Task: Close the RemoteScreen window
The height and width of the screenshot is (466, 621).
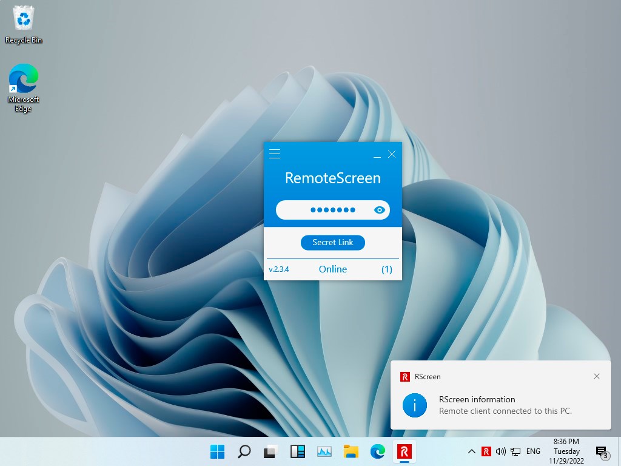Action: coord(392,154)
